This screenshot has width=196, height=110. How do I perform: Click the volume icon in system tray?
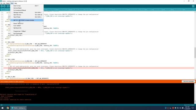coord(180,108)
